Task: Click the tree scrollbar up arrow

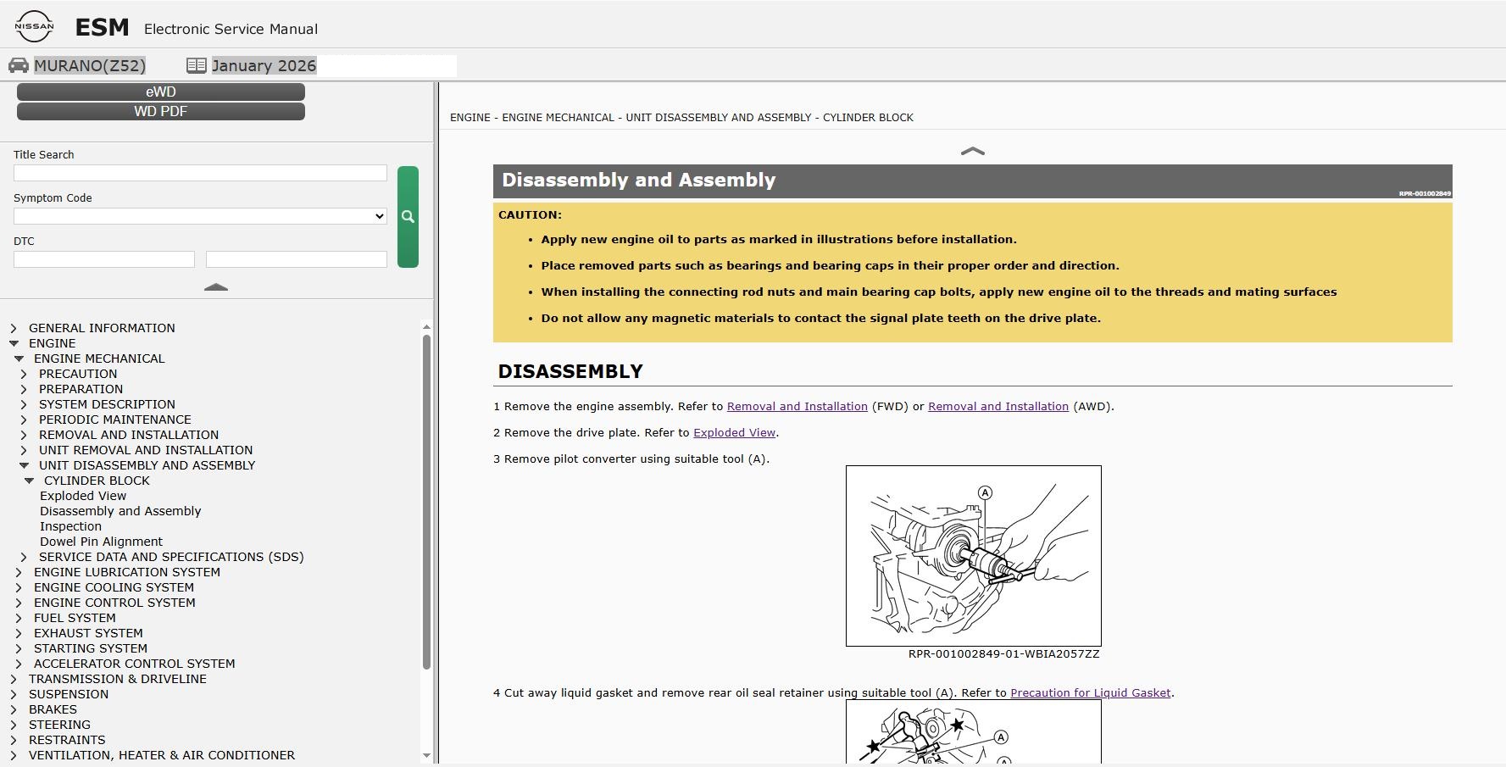Action: coord(426,326)
